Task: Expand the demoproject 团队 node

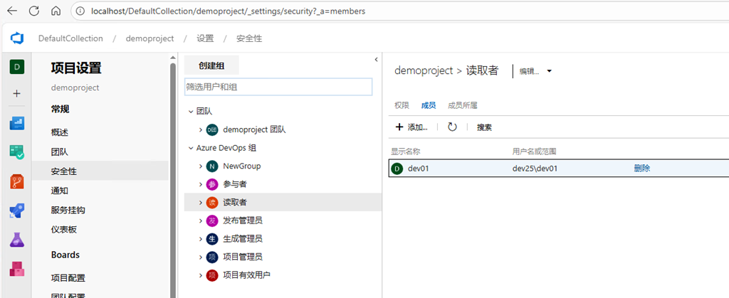Action: coord(200,130)
